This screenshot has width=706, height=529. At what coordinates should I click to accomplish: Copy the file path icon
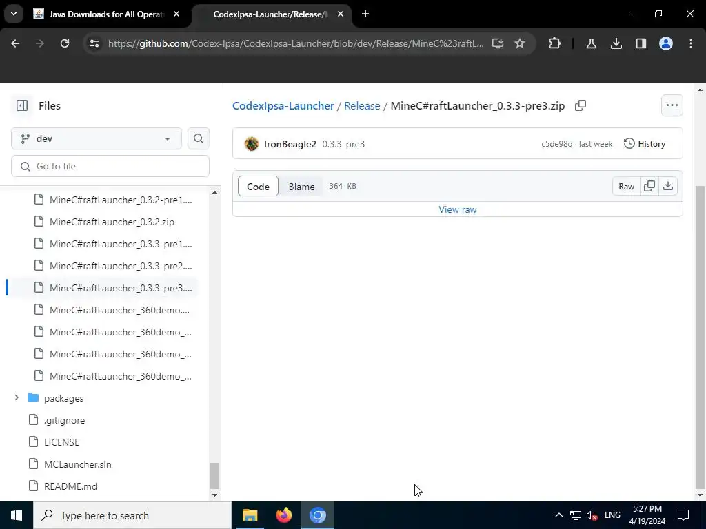581,105
